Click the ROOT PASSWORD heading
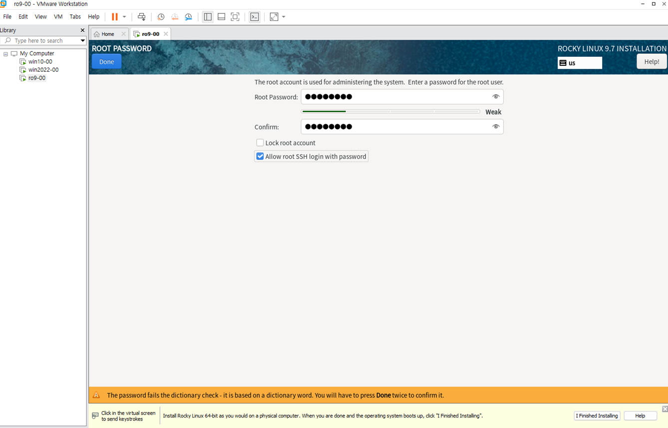The width and height of the screenshot is (668, 428). pyautogui.click(x=122, y=48)
